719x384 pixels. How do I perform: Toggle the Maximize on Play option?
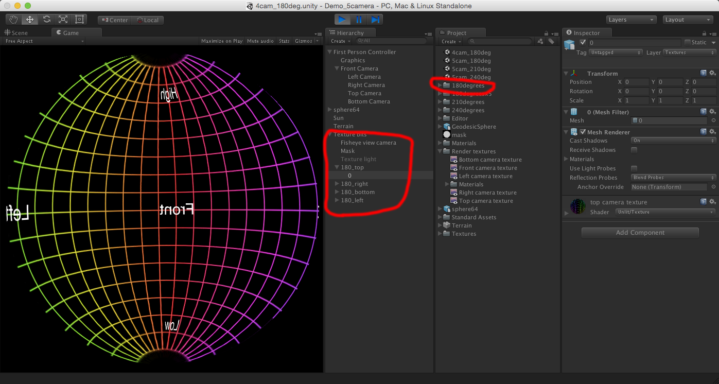point(222,41)
